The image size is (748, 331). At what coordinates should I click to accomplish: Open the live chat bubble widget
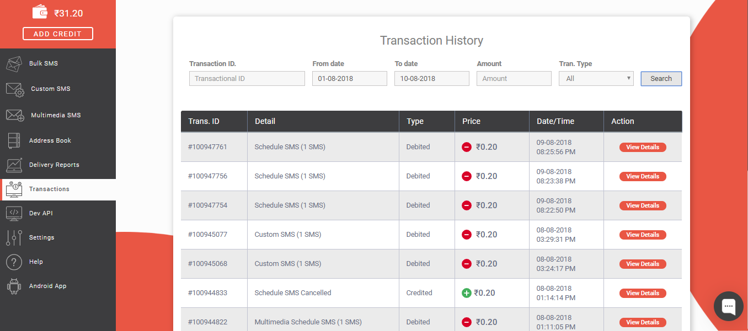click(728, 306)
